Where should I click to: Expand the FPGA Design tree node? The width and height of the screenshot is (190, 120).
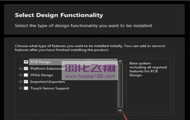coord(21,75)
